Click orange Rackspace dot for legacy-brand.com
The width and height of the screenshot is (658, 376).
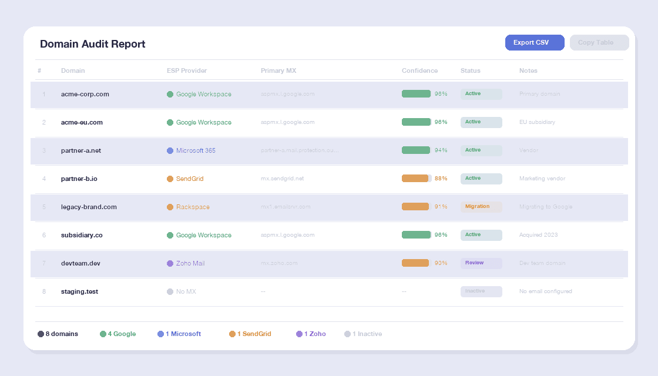click(170, 207)
